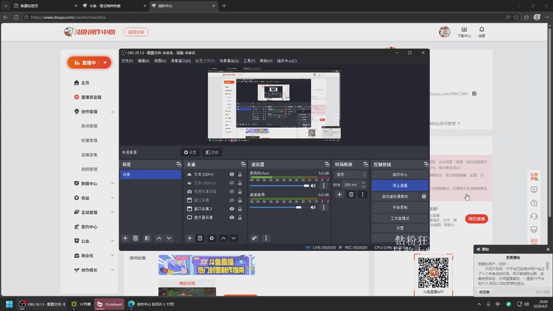The image size is (553, 311).
Task: Enable 工作室模式 in OBS controls
Action: (400, 218)
